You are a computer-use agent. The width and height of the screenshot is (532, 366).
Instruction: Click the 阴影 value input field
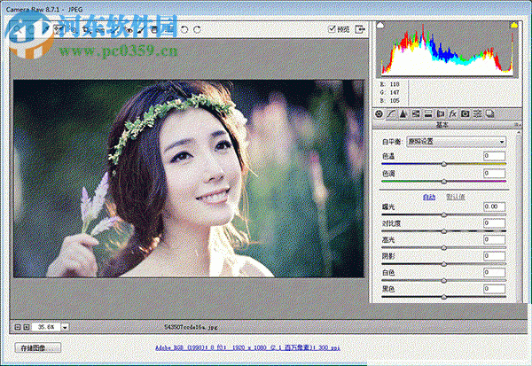pyautogui.click(x=495, y=256)
